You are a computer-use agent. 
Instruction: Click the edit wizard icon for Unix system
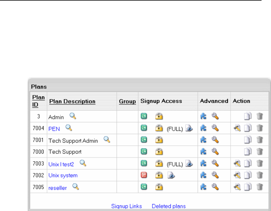coord(237,175)
